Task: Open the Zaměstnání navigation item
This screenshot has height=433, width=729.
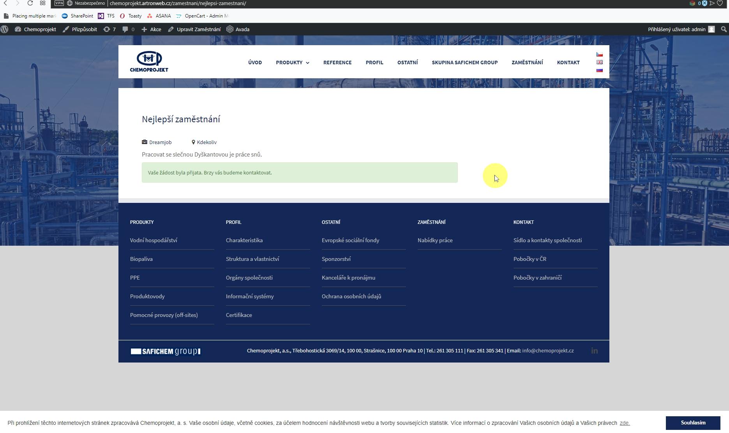Action: click(x=527, y=62)
